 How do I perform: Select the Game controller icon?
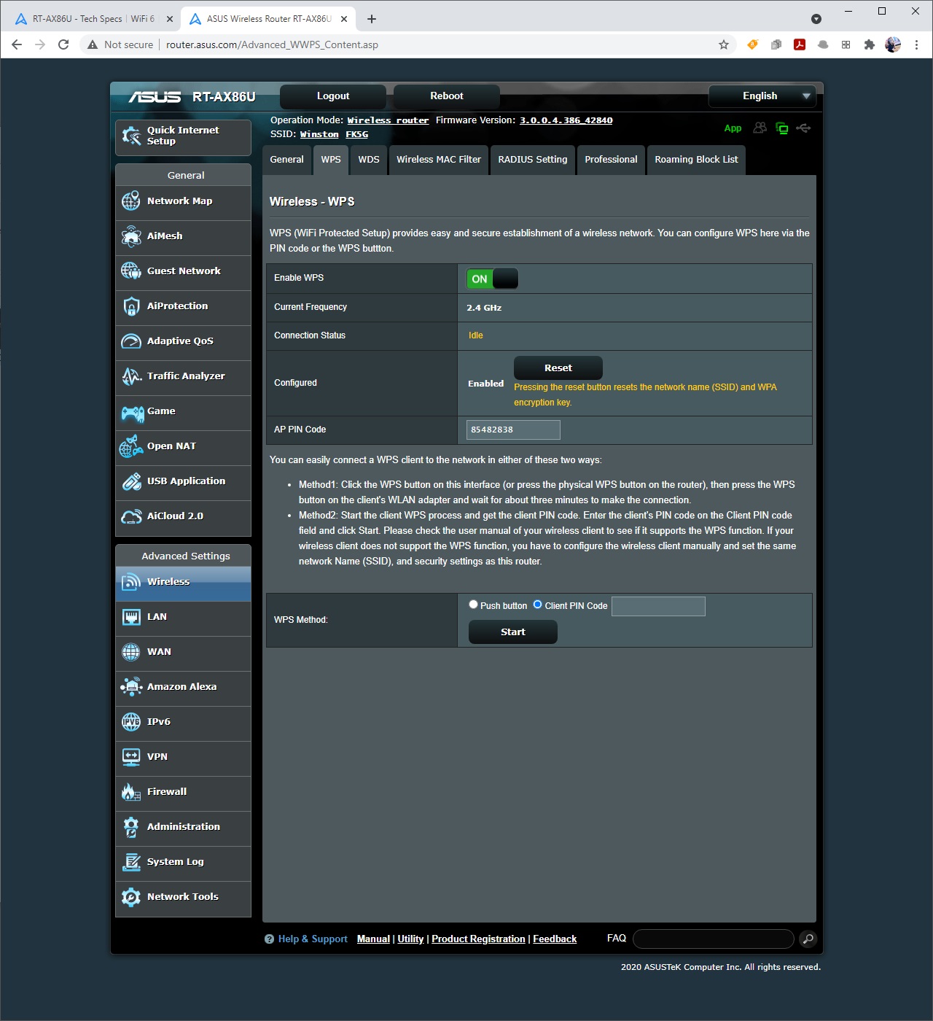(131, 413)
